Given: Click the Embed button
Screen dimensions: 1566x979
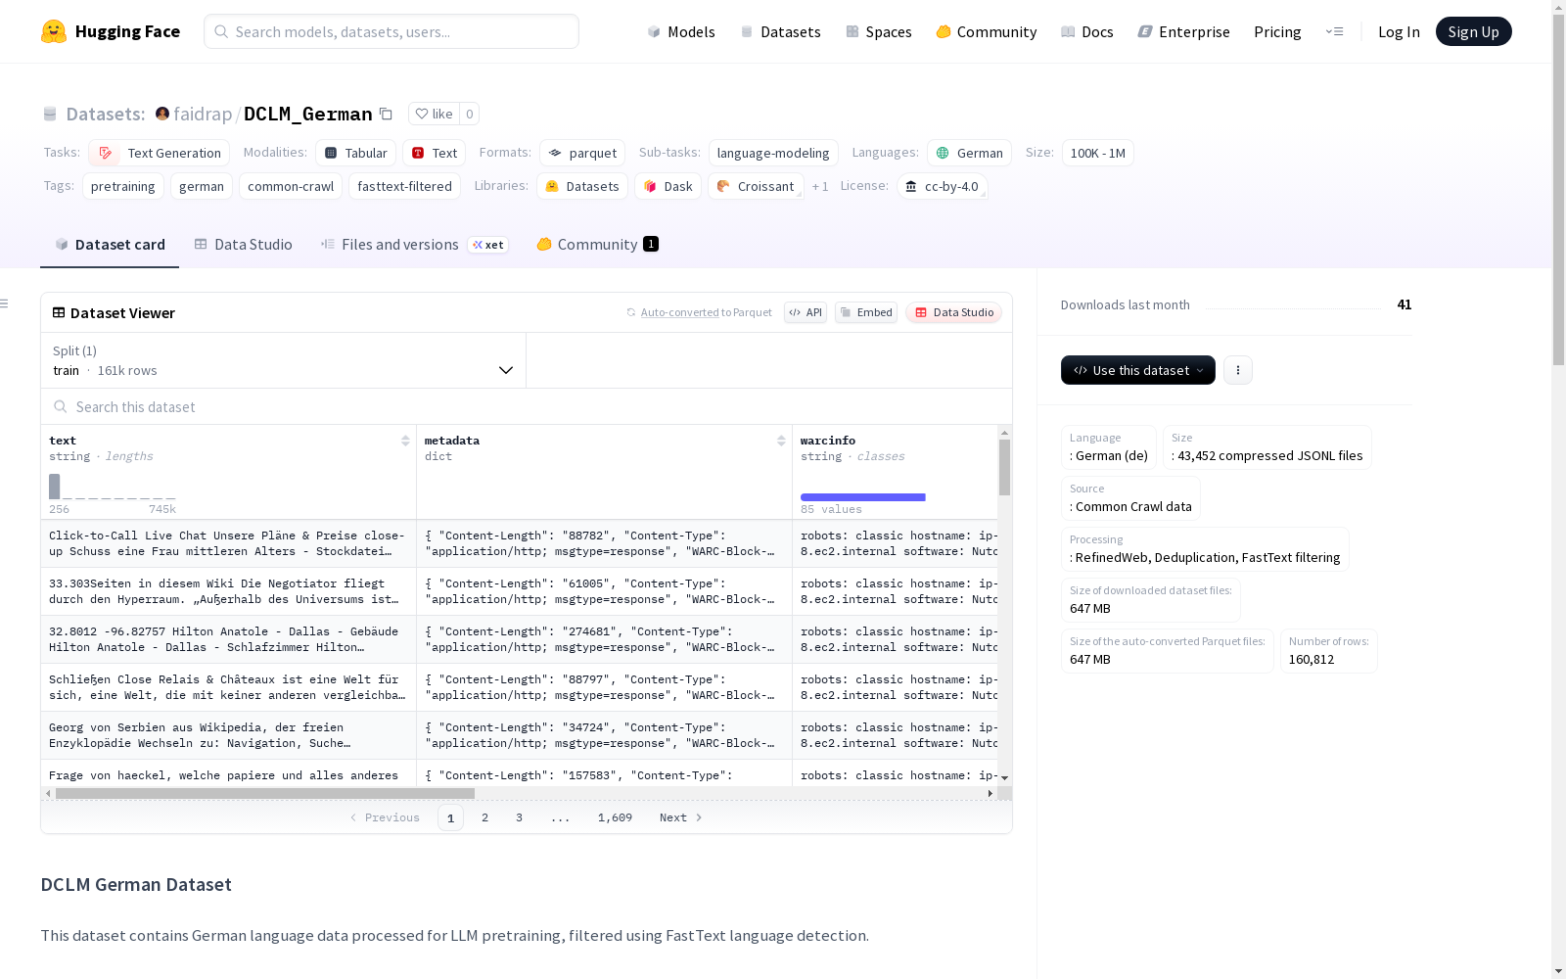Looking at the screenshot, I should [866, 312].
